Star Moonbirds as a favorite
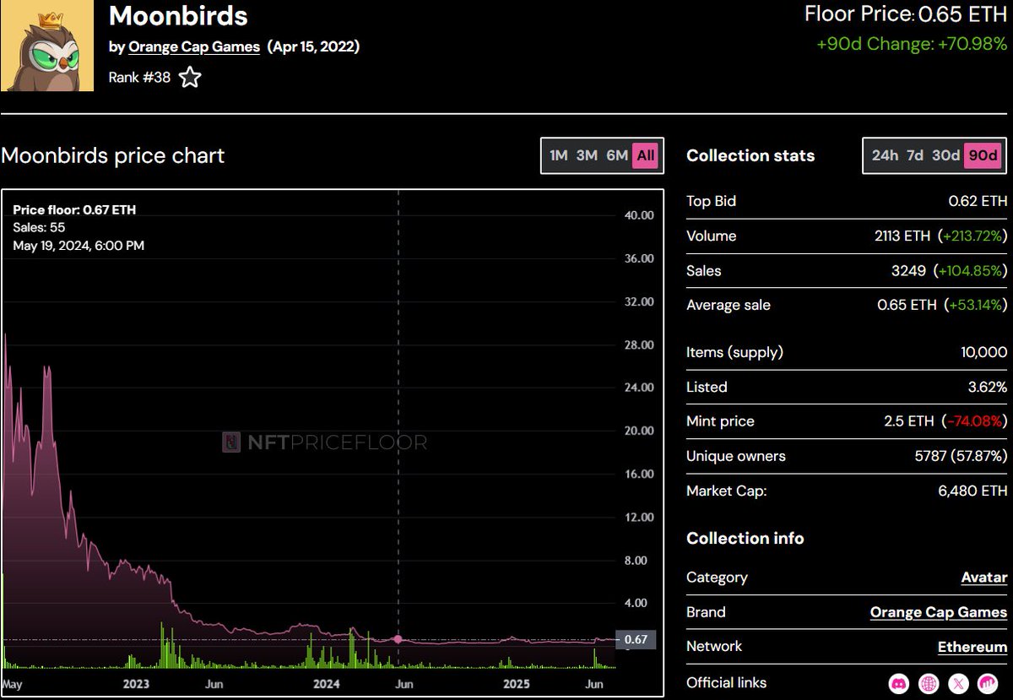1013x700 pixels. tap(191, 78)
